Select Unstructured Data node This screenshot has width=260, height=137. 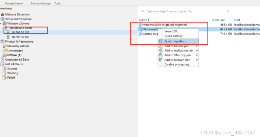tap(17, 59)
